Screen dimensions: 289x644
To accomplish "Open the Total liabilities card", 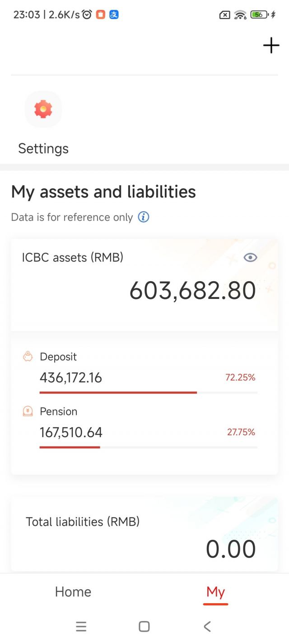I will point(144,534).
